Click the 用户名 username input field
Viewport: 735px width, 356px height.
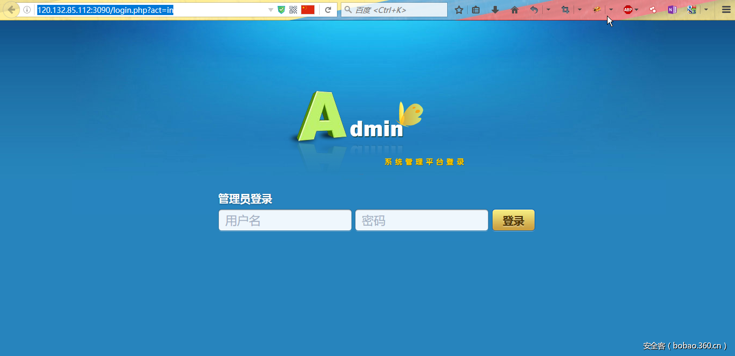(x=285, y=220)
